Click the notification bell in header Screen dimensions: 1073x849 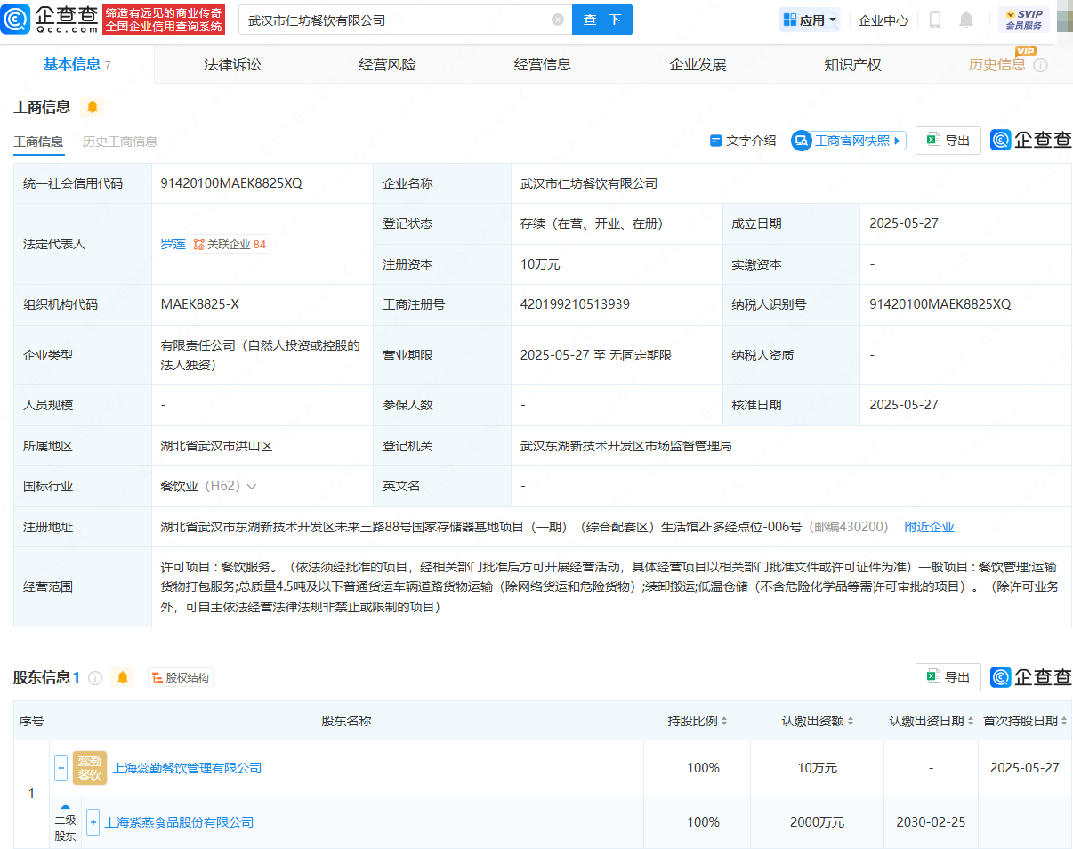pos(966,20)
